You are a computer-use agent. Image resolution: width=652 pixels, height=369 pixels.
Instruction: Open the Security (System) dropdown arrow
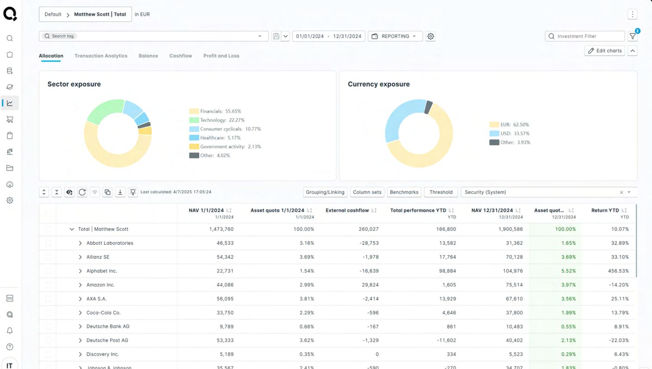(x=629, y=192)
